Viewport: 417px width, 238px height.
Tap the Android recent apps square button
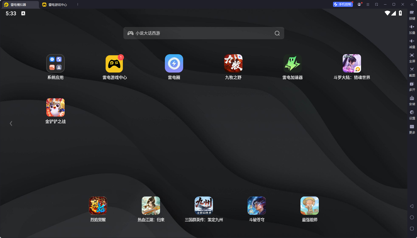click(412, 229)
